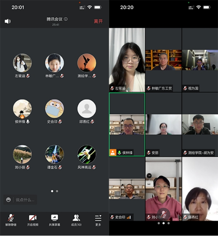Screen dimensions: 218x236
Task: Tap the floating muted microphone button on video grid
Action: (163, 214)
